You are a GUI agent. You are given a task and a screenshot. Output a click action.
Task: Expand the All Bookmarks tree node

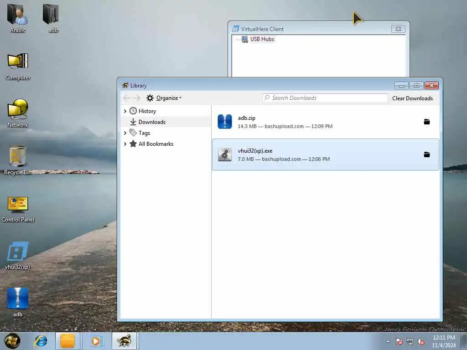pos(125,144)
